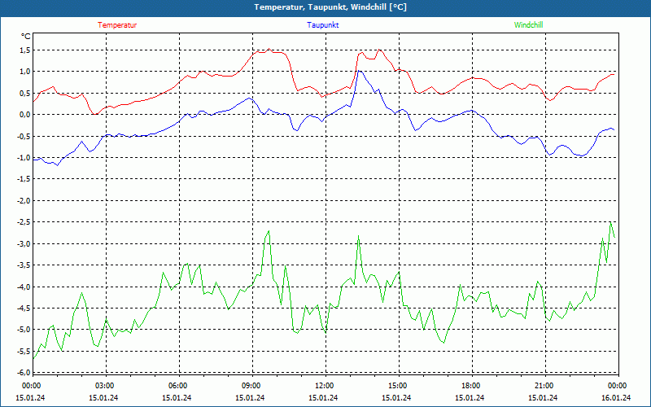Screen dimensions: 651x407
Task: Click the -1,0 y-axis value
Action: click(x=24, y=157)
